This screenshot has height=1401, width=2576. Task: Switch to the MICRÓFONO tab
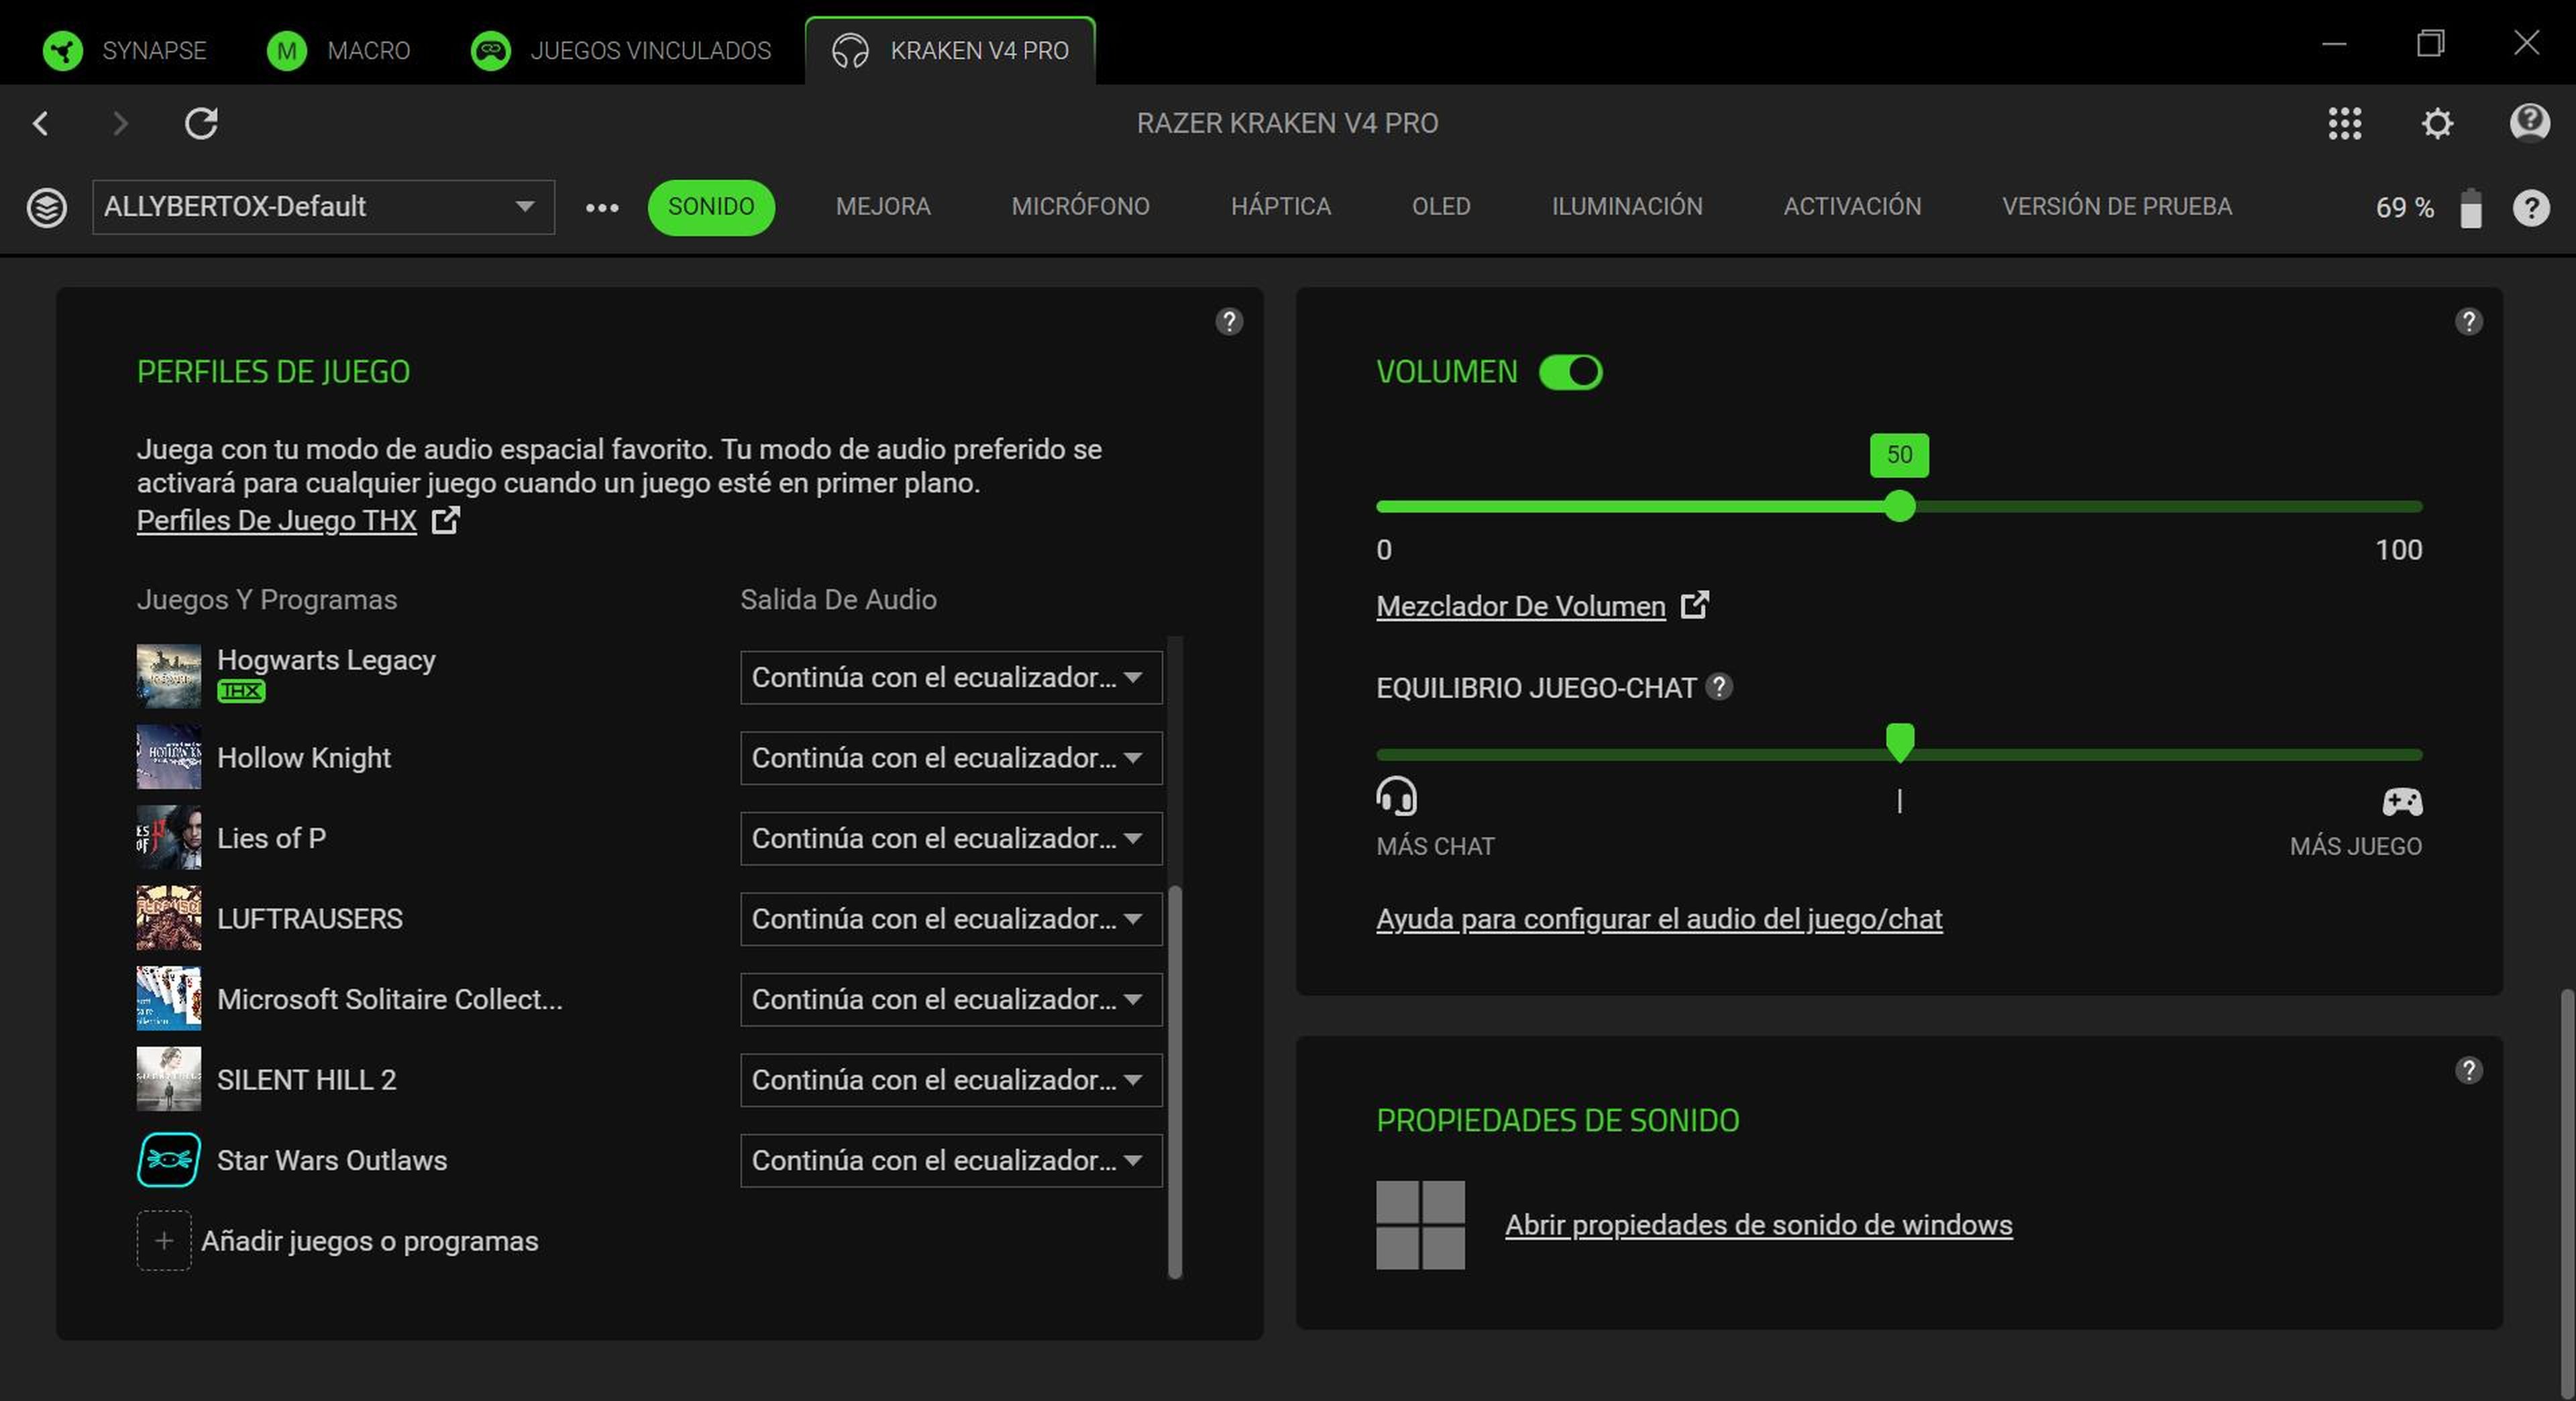pos(1081,207)
